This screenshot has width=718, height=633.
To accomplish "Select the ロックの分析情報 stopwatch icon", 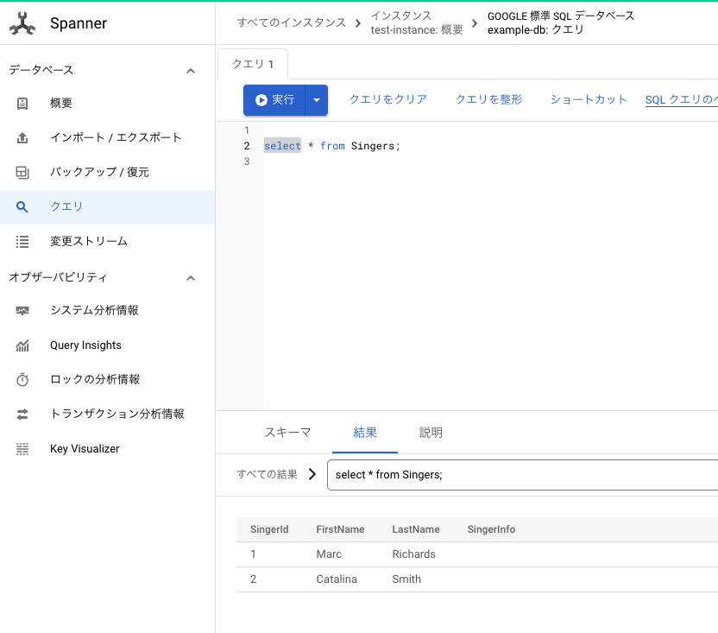I will pos(22,379).
